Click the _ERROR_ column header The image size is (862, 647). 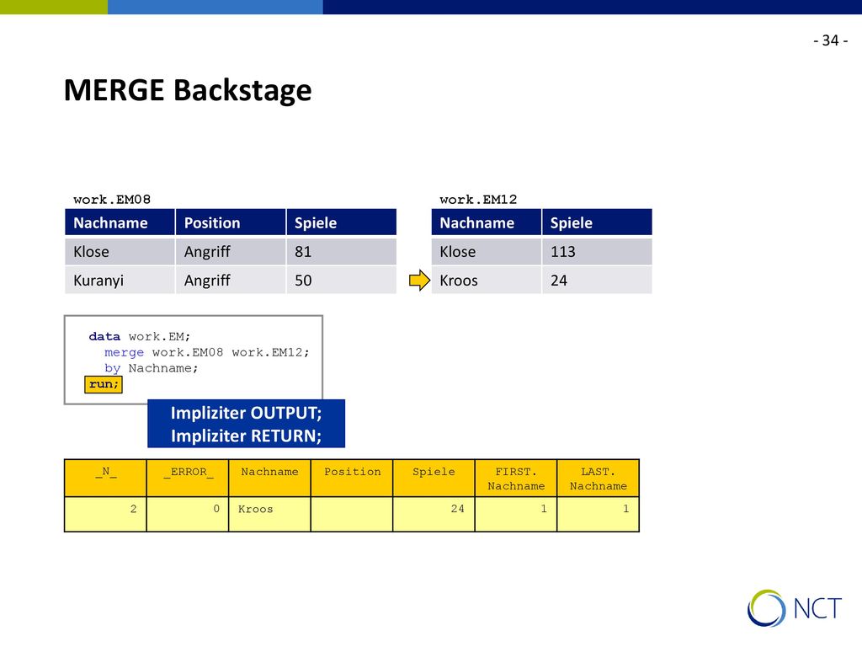pyautogui.click(x=188, y=479)
